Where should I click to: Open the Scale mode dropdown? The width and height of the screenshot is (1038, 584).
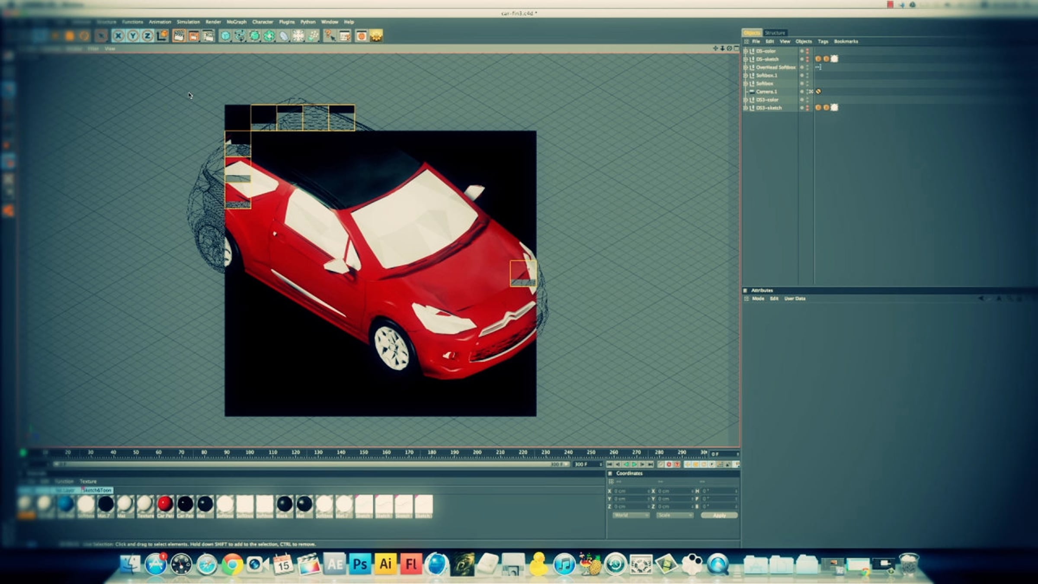674,515
